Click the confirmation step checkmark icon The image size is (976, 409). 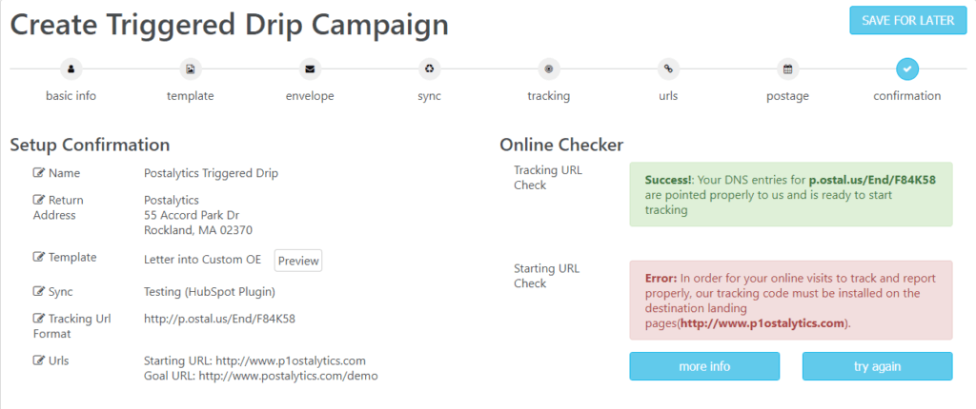(907, 69)
